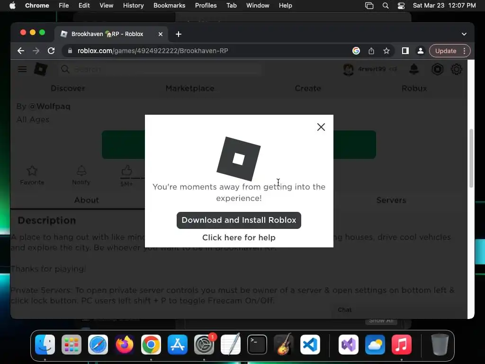Open the Chrome menu bar item

[x=37, y=5]
